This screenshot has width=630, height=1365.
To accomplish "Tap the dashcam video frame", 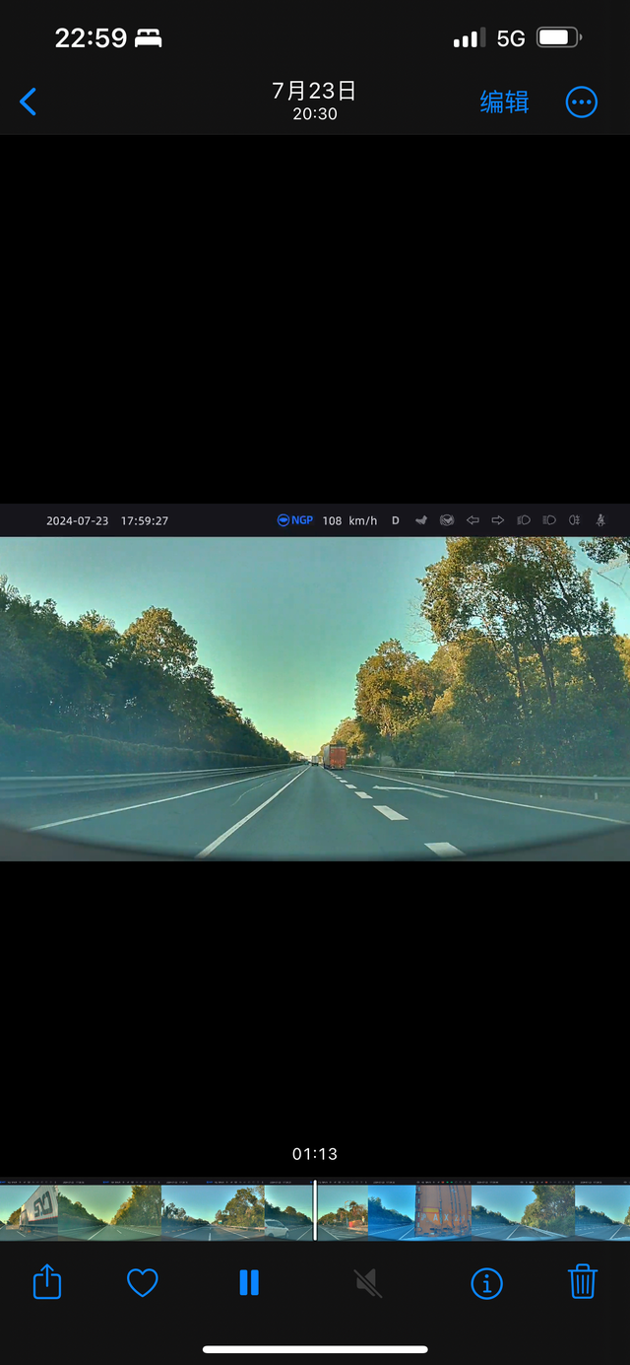I will [x=315, y=682].
